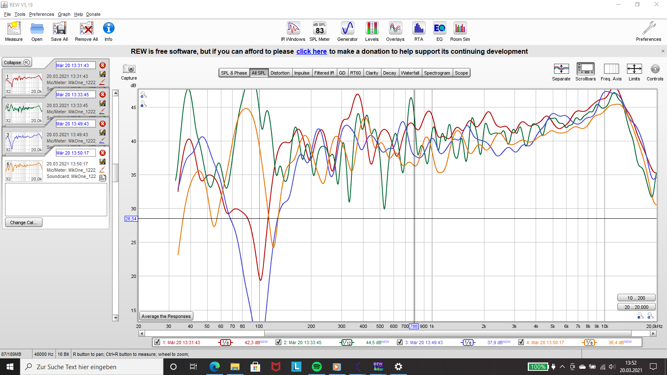667x375 pixels.
Task: Uncheck trace 4: Mär 20 13:50:17
Action: tap(521, 342)
